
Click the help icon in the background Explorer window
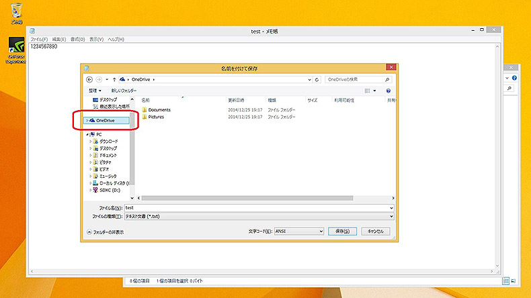tap(514, 78)
